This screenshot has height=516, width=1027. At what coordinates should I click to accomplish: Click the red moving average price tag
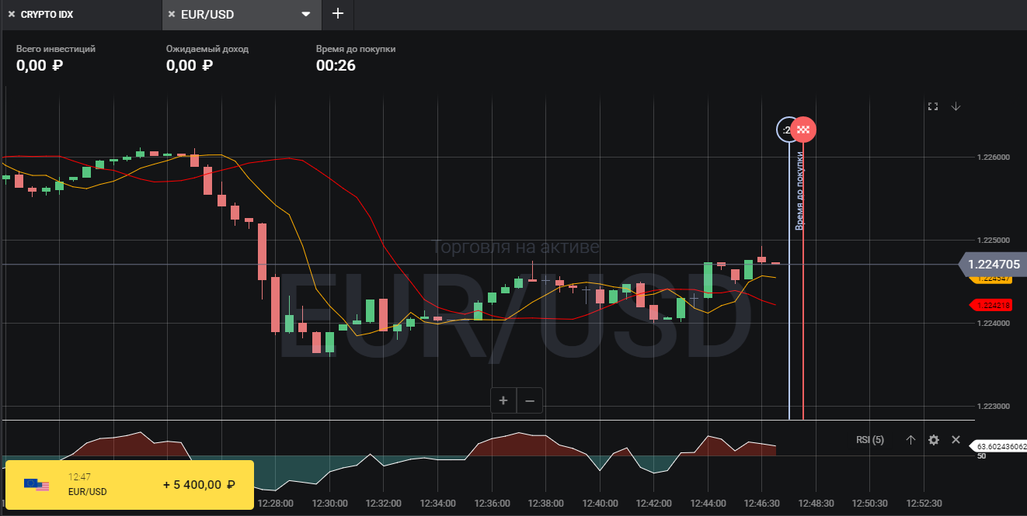(991, 305)
